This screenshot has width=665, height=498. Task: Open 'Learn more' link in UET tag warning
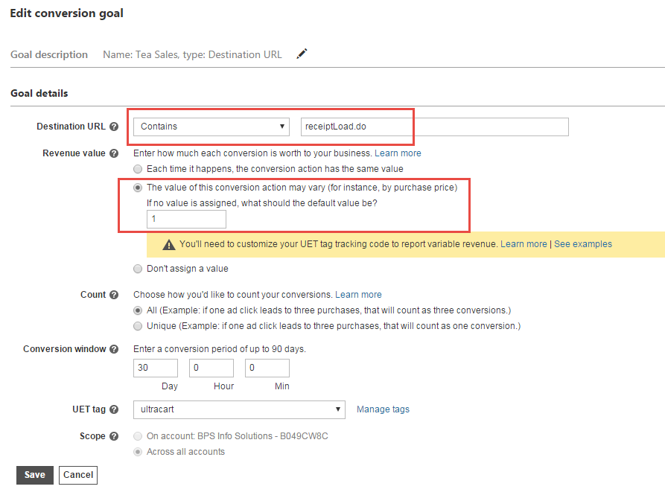pos(524,244)
